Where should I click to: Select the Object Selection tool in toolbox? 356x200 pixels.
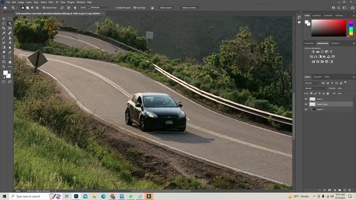click(10, 23)
